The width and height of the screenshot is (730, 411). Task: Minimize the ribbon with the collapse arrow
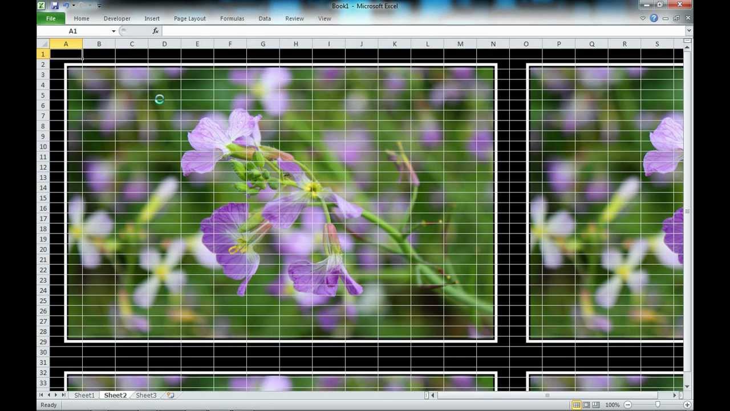643,18
